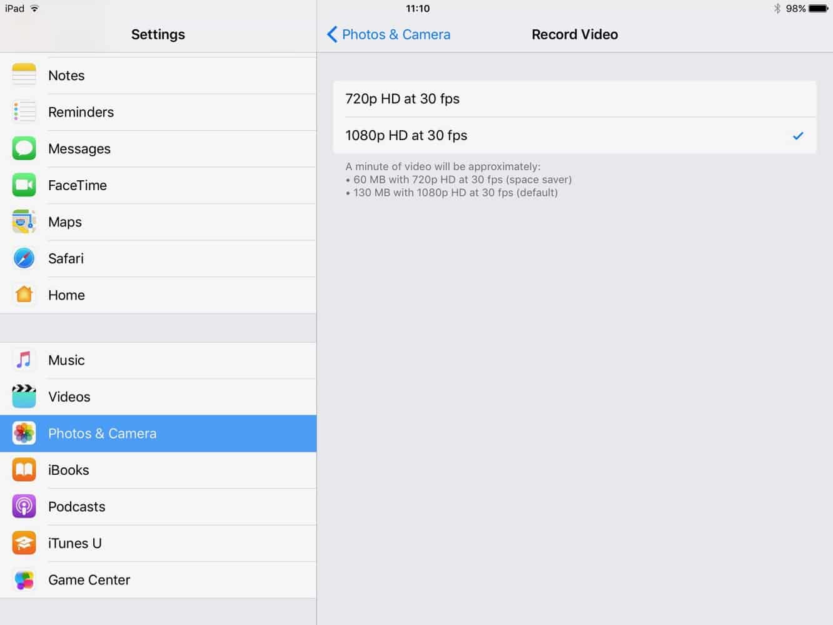The width and height of the screenshot is (833, 625).
Task: Tap the purple Podcasts icon
Action: 24,506
